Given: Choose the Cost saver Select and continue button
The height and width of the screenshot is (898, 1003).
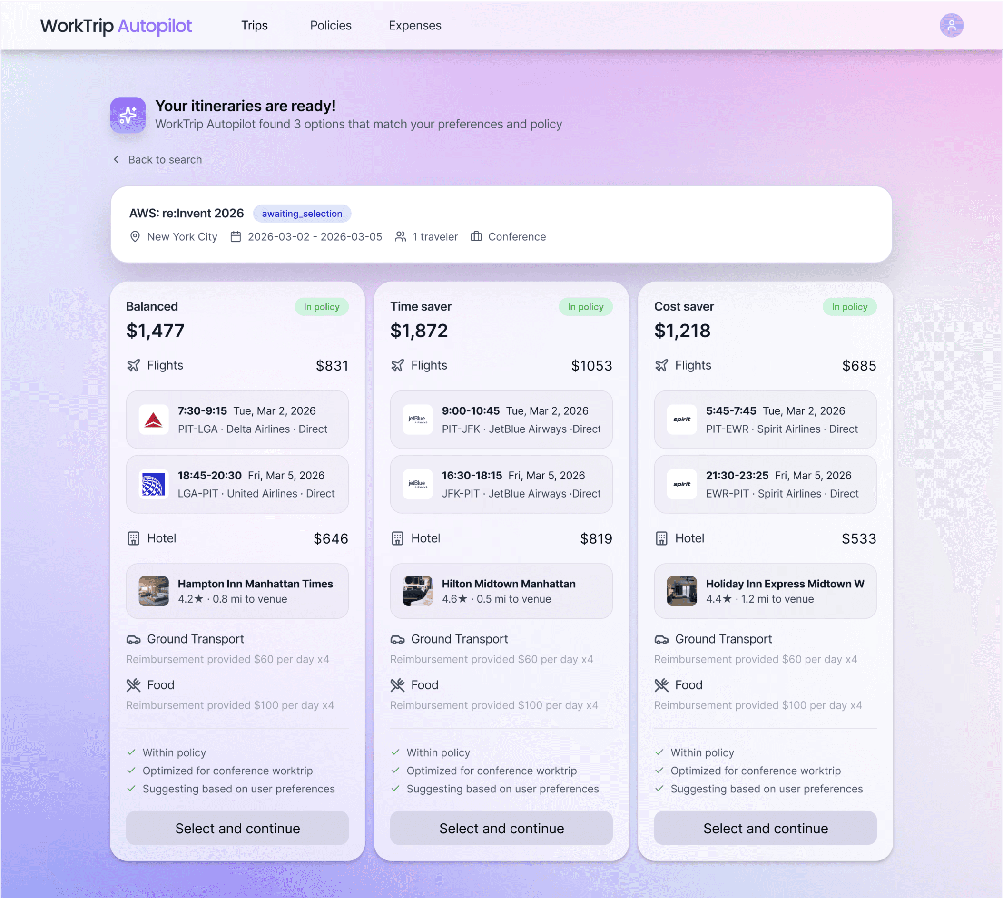Looking at the screenshot, I should (765, 828).
